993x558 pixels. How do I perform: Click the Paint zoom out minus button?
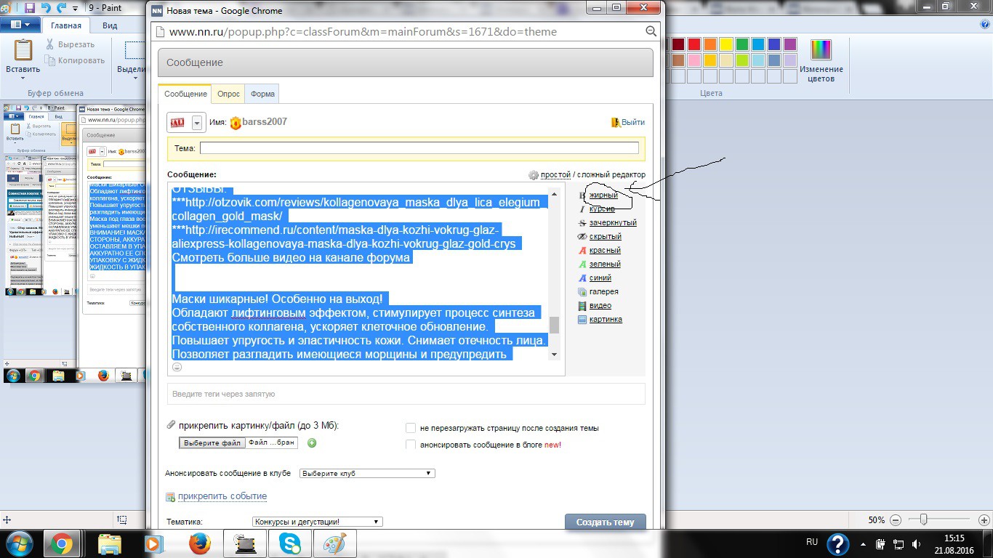pyautogui.click(x=895, y=520)
